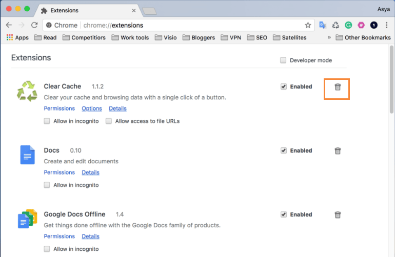
Task: Open the Visio bookmarks folder
Action: pyautogui.click(x=166, y=37)
